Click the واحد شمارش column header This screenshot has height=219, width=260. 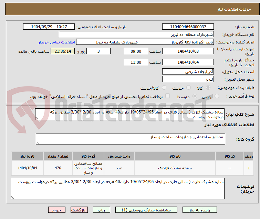[119, 156]
